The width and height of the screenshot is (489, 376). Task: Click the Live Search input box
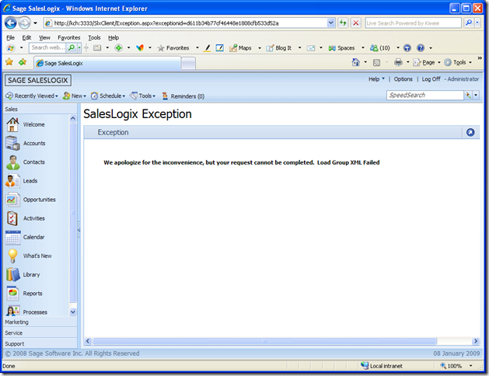414,23
